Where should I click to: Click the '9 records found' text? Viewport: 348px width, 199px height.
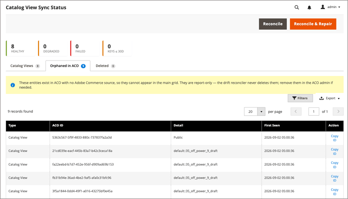20,112
